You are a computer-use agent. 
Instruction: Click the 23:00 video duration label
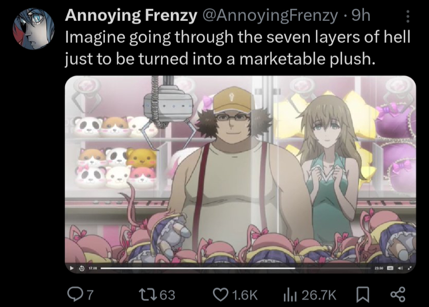[x=379, y=269]
